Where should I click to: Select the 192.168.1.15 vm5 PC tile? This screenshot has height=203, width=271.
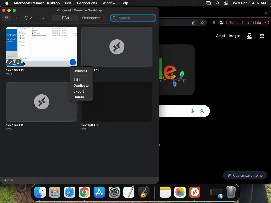tap(42, 102)
